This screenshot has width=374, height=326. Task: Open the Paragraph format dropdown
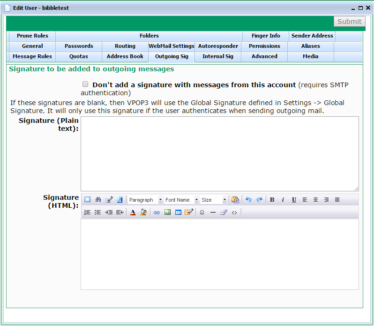coord(145,200)
